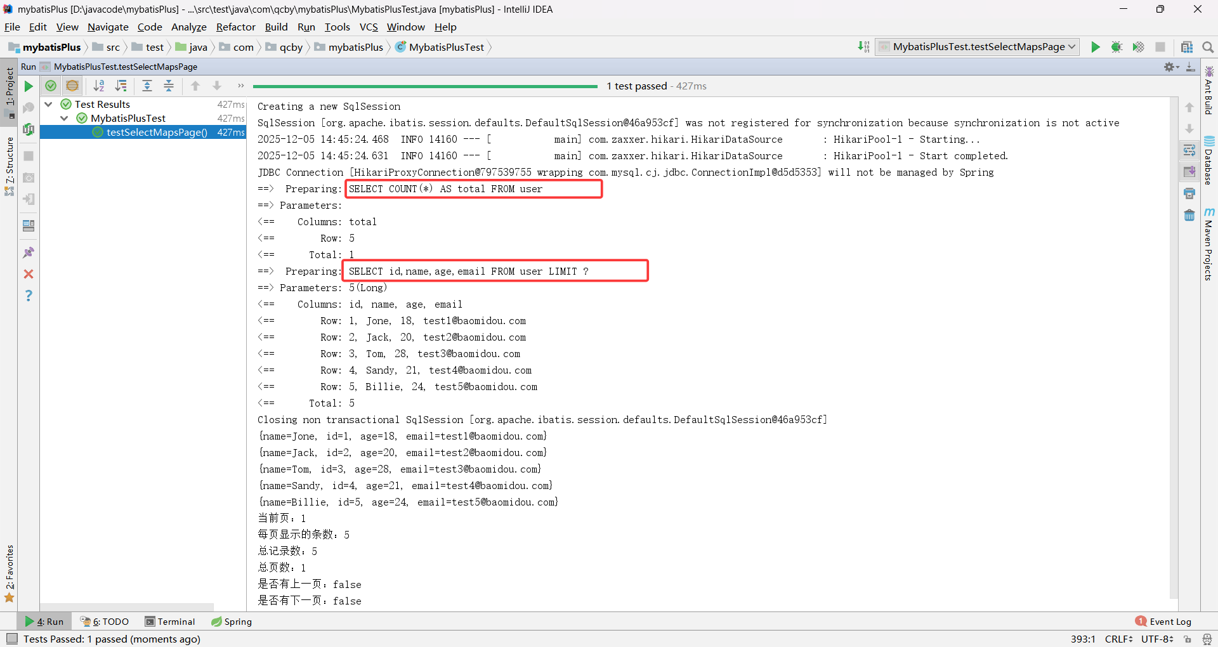Switch to the 6: TODO bottom tab

pyautogui.click(x=105, y=622)
